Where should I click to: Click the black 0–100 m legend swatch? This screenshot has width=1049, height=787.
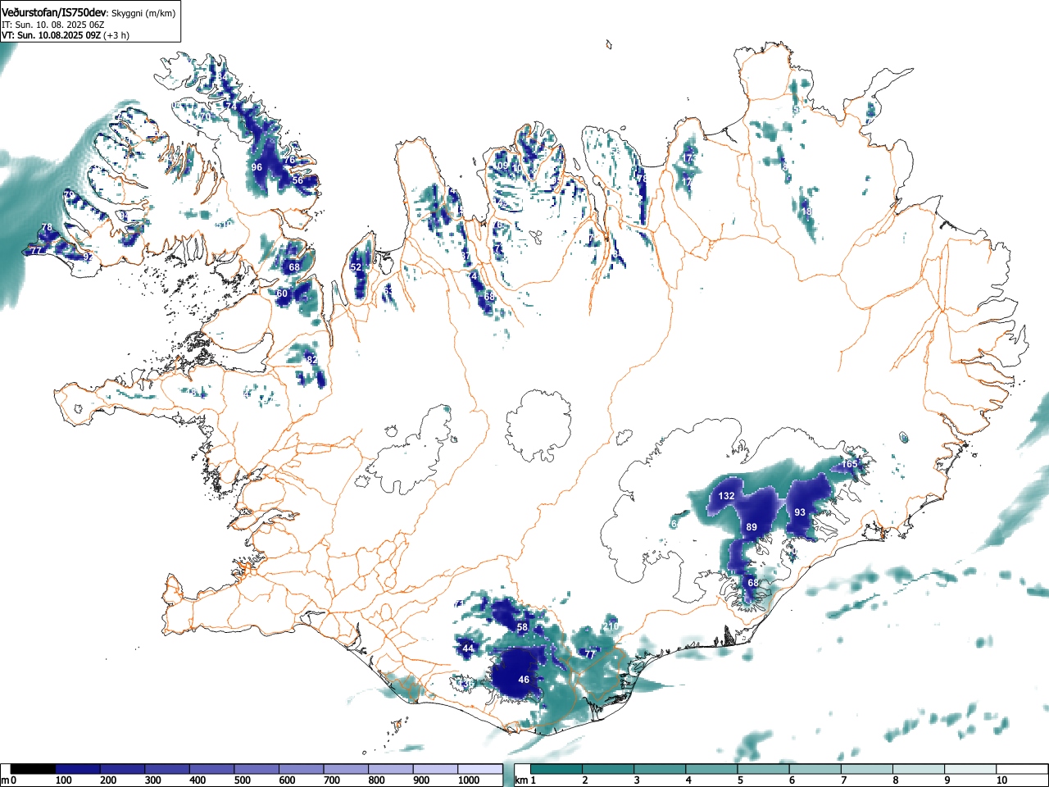pyautogui.click(x=33, y=769)
